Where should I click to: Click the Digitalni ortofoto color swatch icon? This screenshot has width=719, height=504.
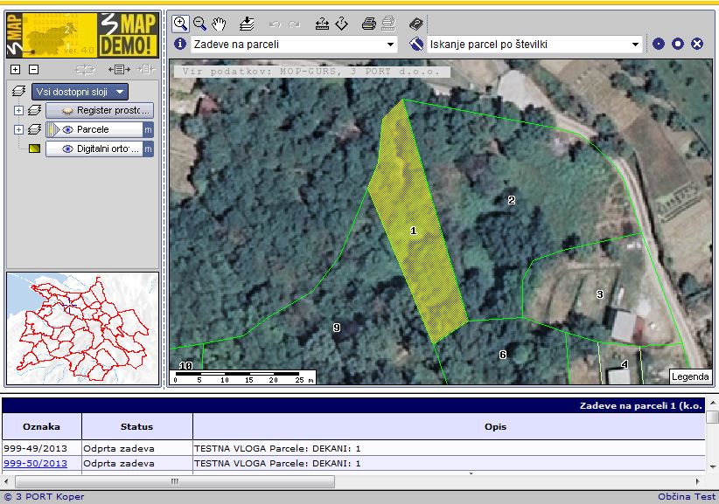click(x=34, y=148)
